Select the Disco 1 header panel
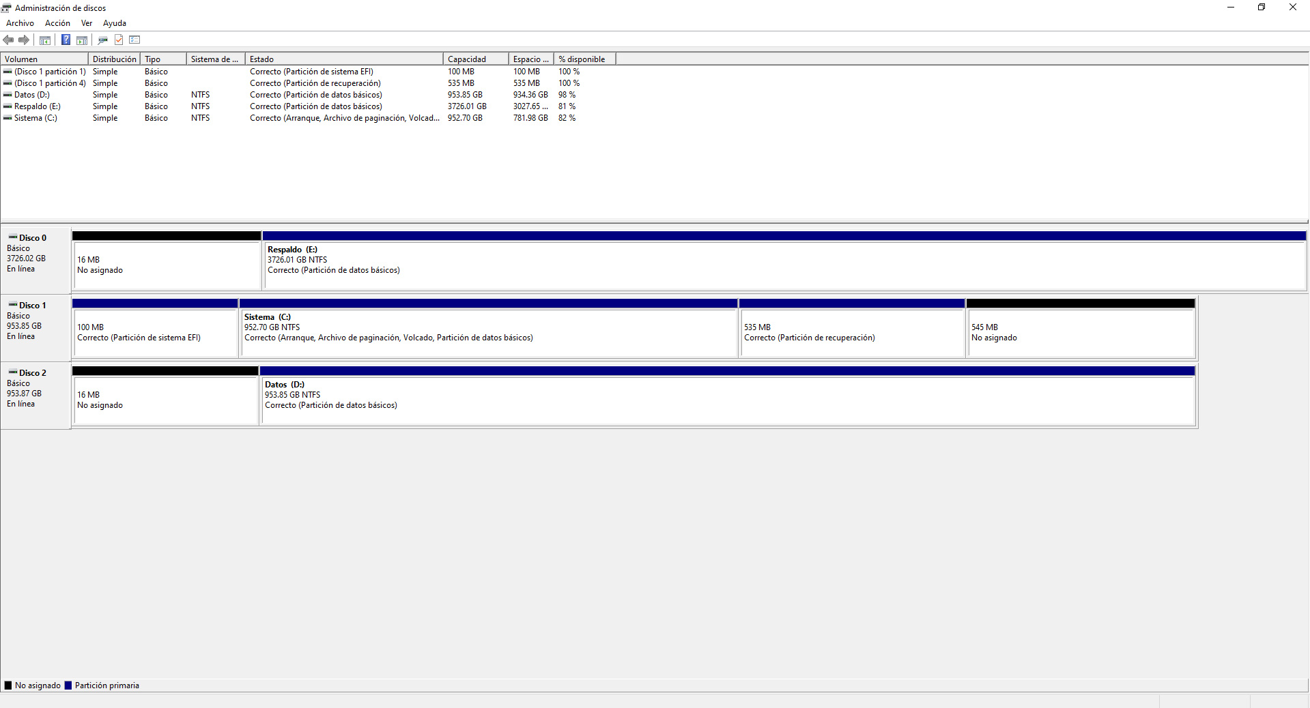The width and height of the screenshot is (1310, 708). point(35,328)
